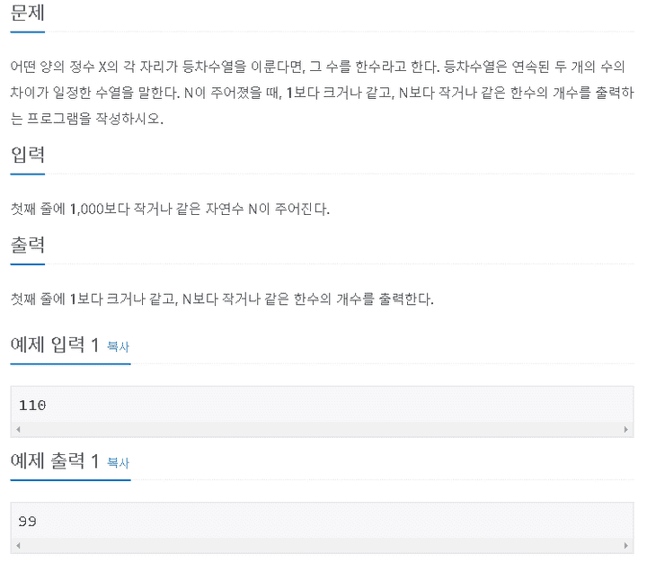
Task: Copy sample output using 복사 link
Action: pos(118,462)
